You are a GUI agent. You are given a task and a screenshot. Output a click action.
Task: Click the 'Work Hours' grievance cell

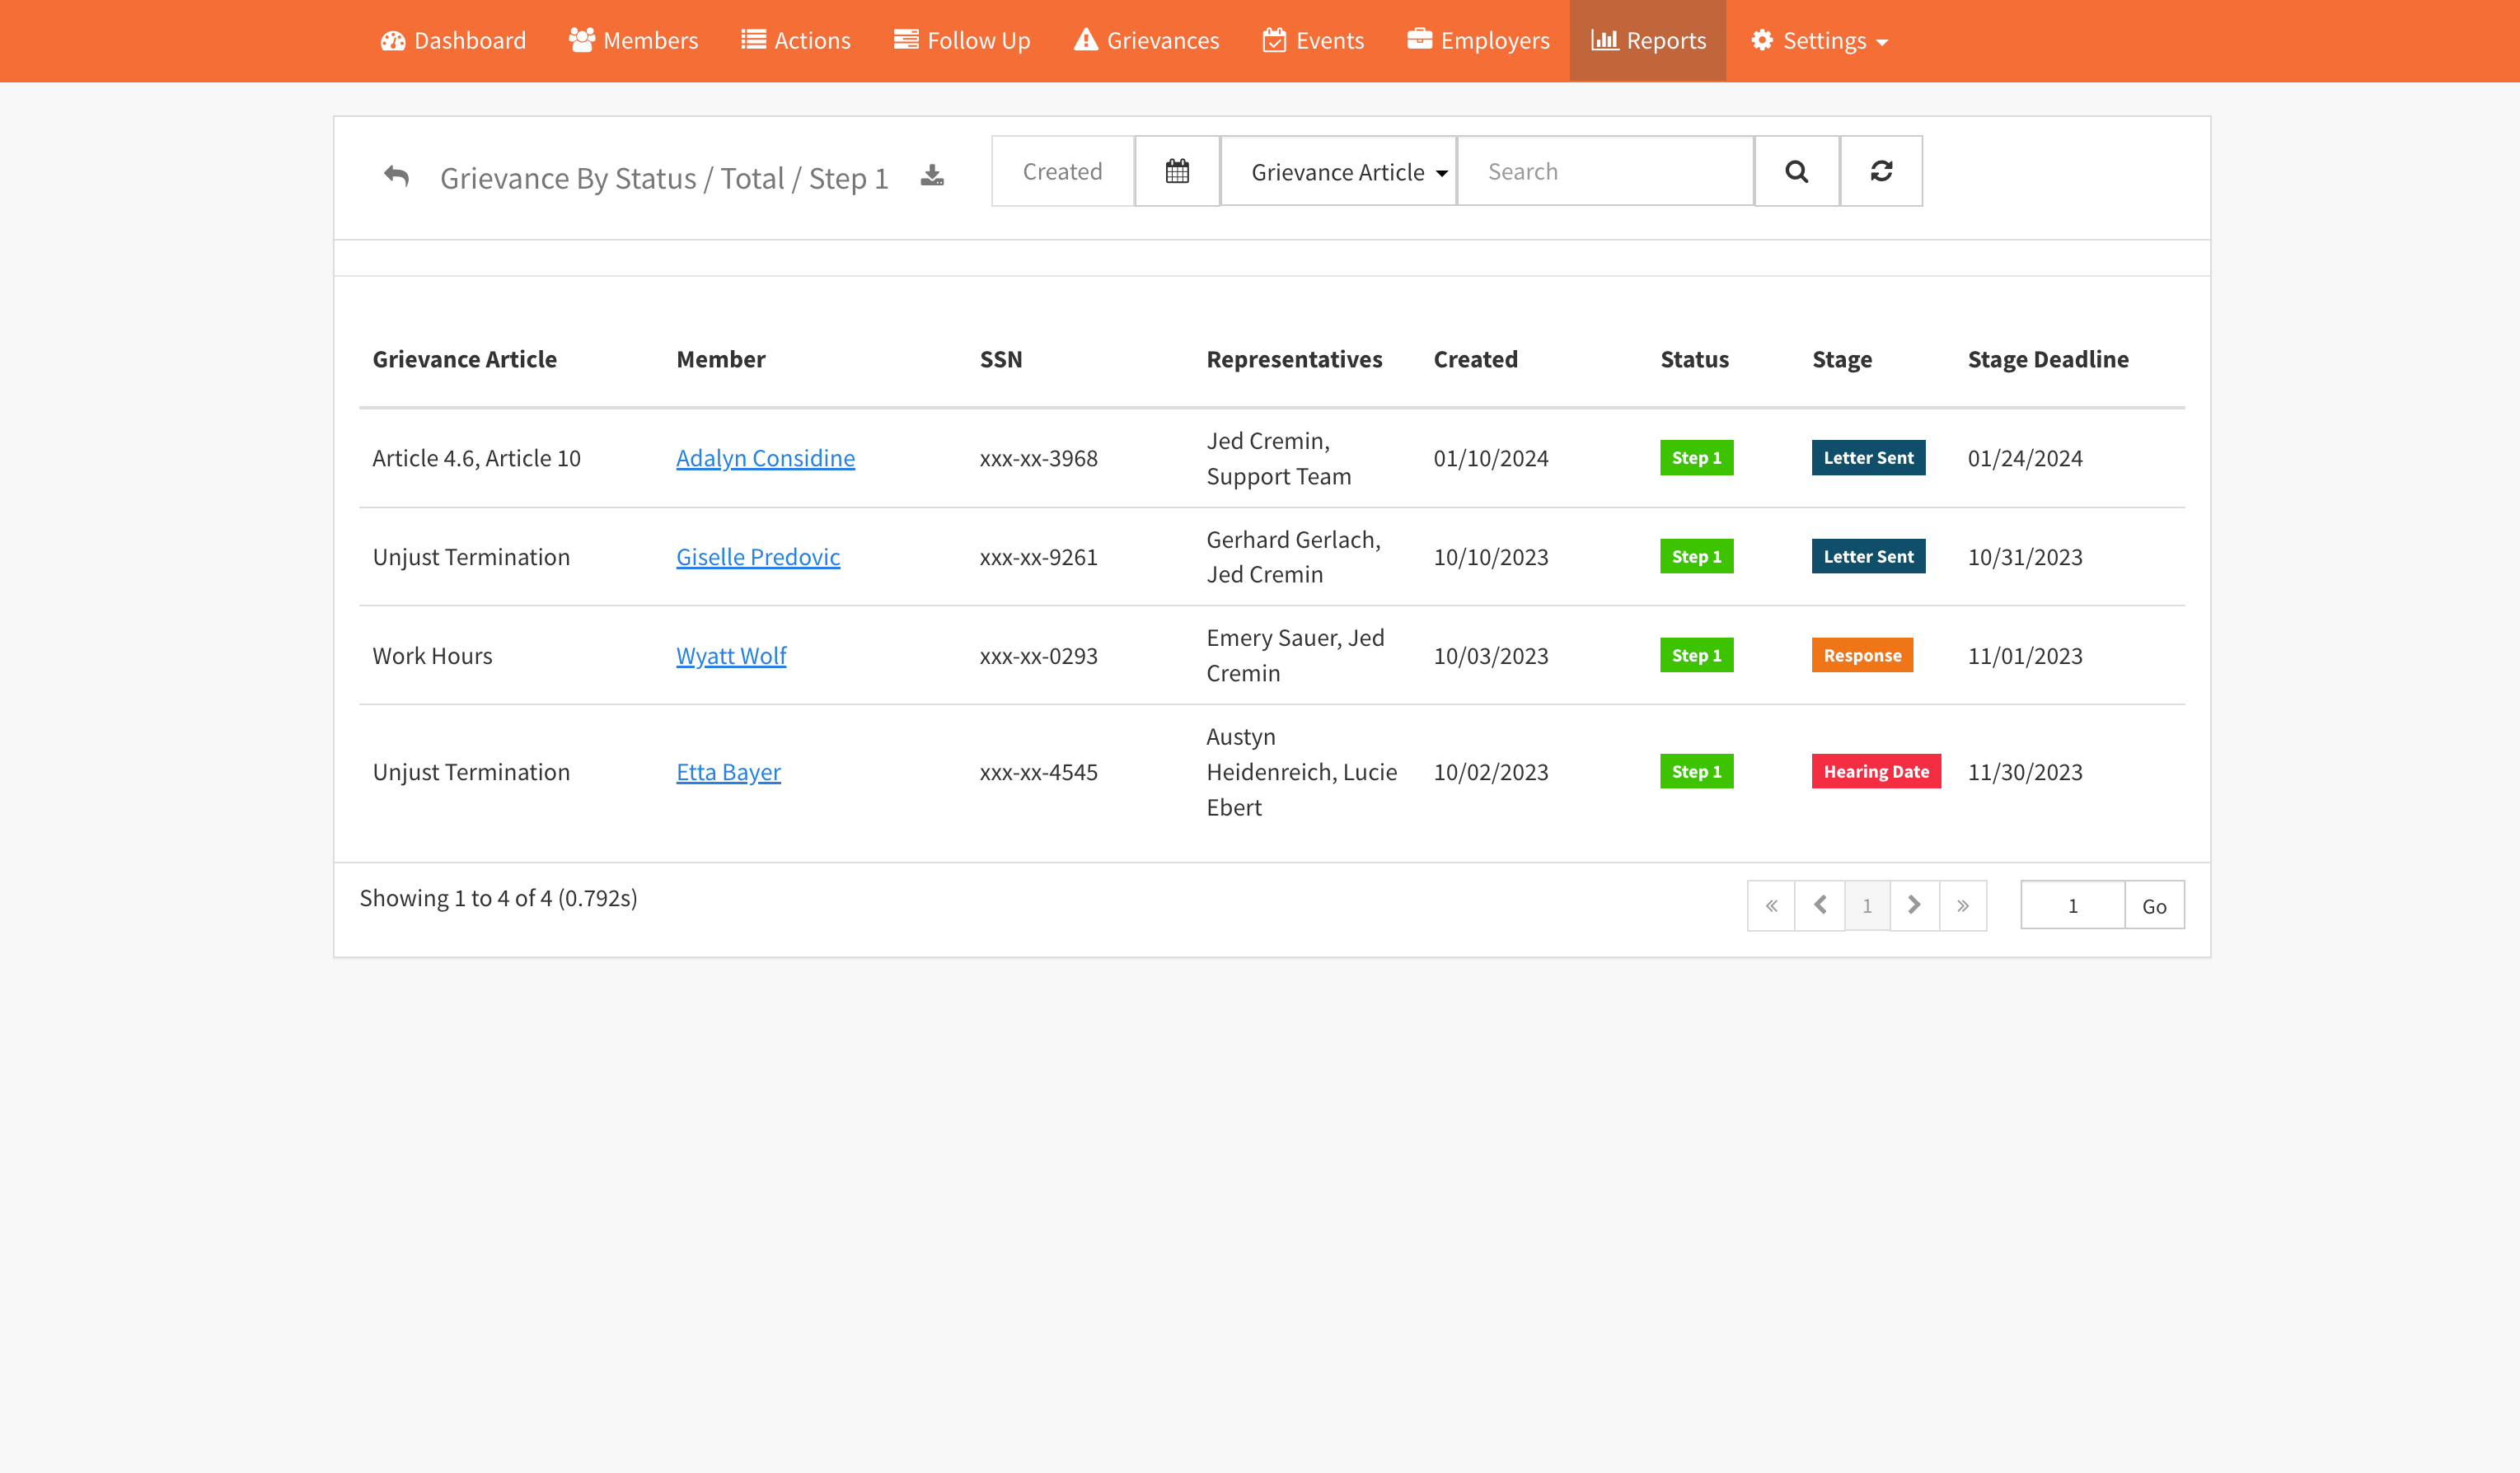click(x=432, y=656)
